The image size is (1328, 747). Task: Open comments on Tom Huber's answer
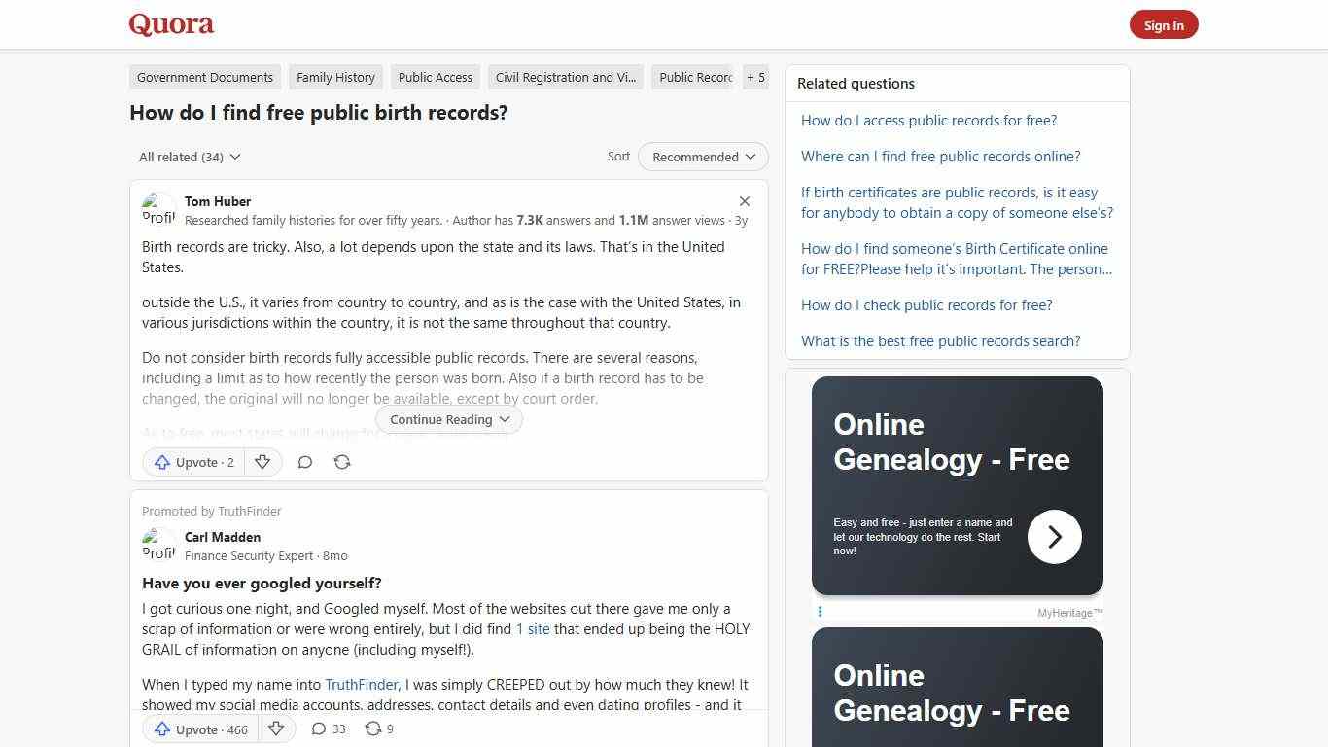[x=304, y=462]
